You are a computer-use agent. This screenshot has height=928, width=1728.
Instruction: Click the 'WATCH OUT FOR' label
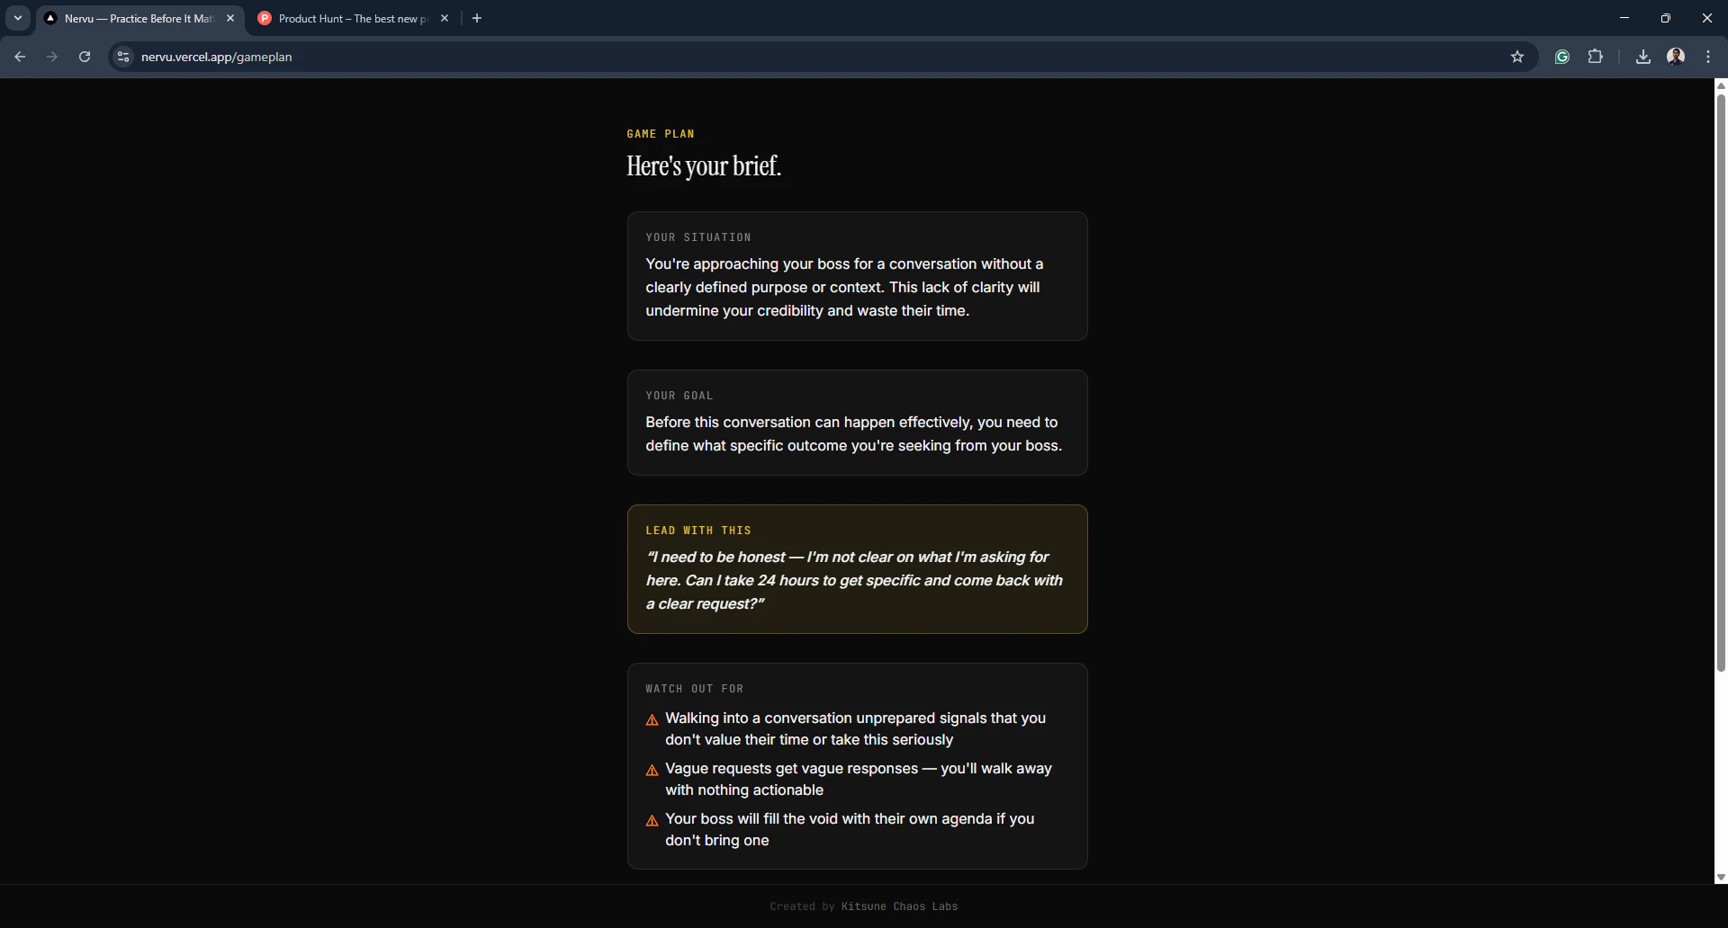pyautogui.click(x=695, y=689)
